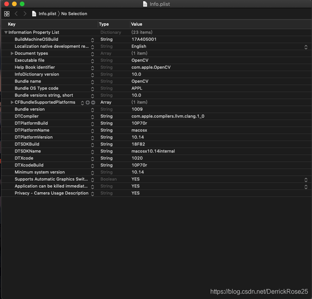Open YES value dropdown for Supports Automatic Graphics

[x=306, y=180]
